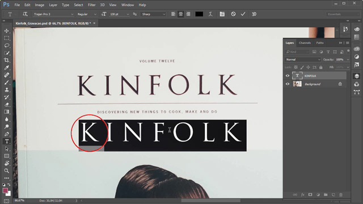Select the Hand tool

click(6, 163)
